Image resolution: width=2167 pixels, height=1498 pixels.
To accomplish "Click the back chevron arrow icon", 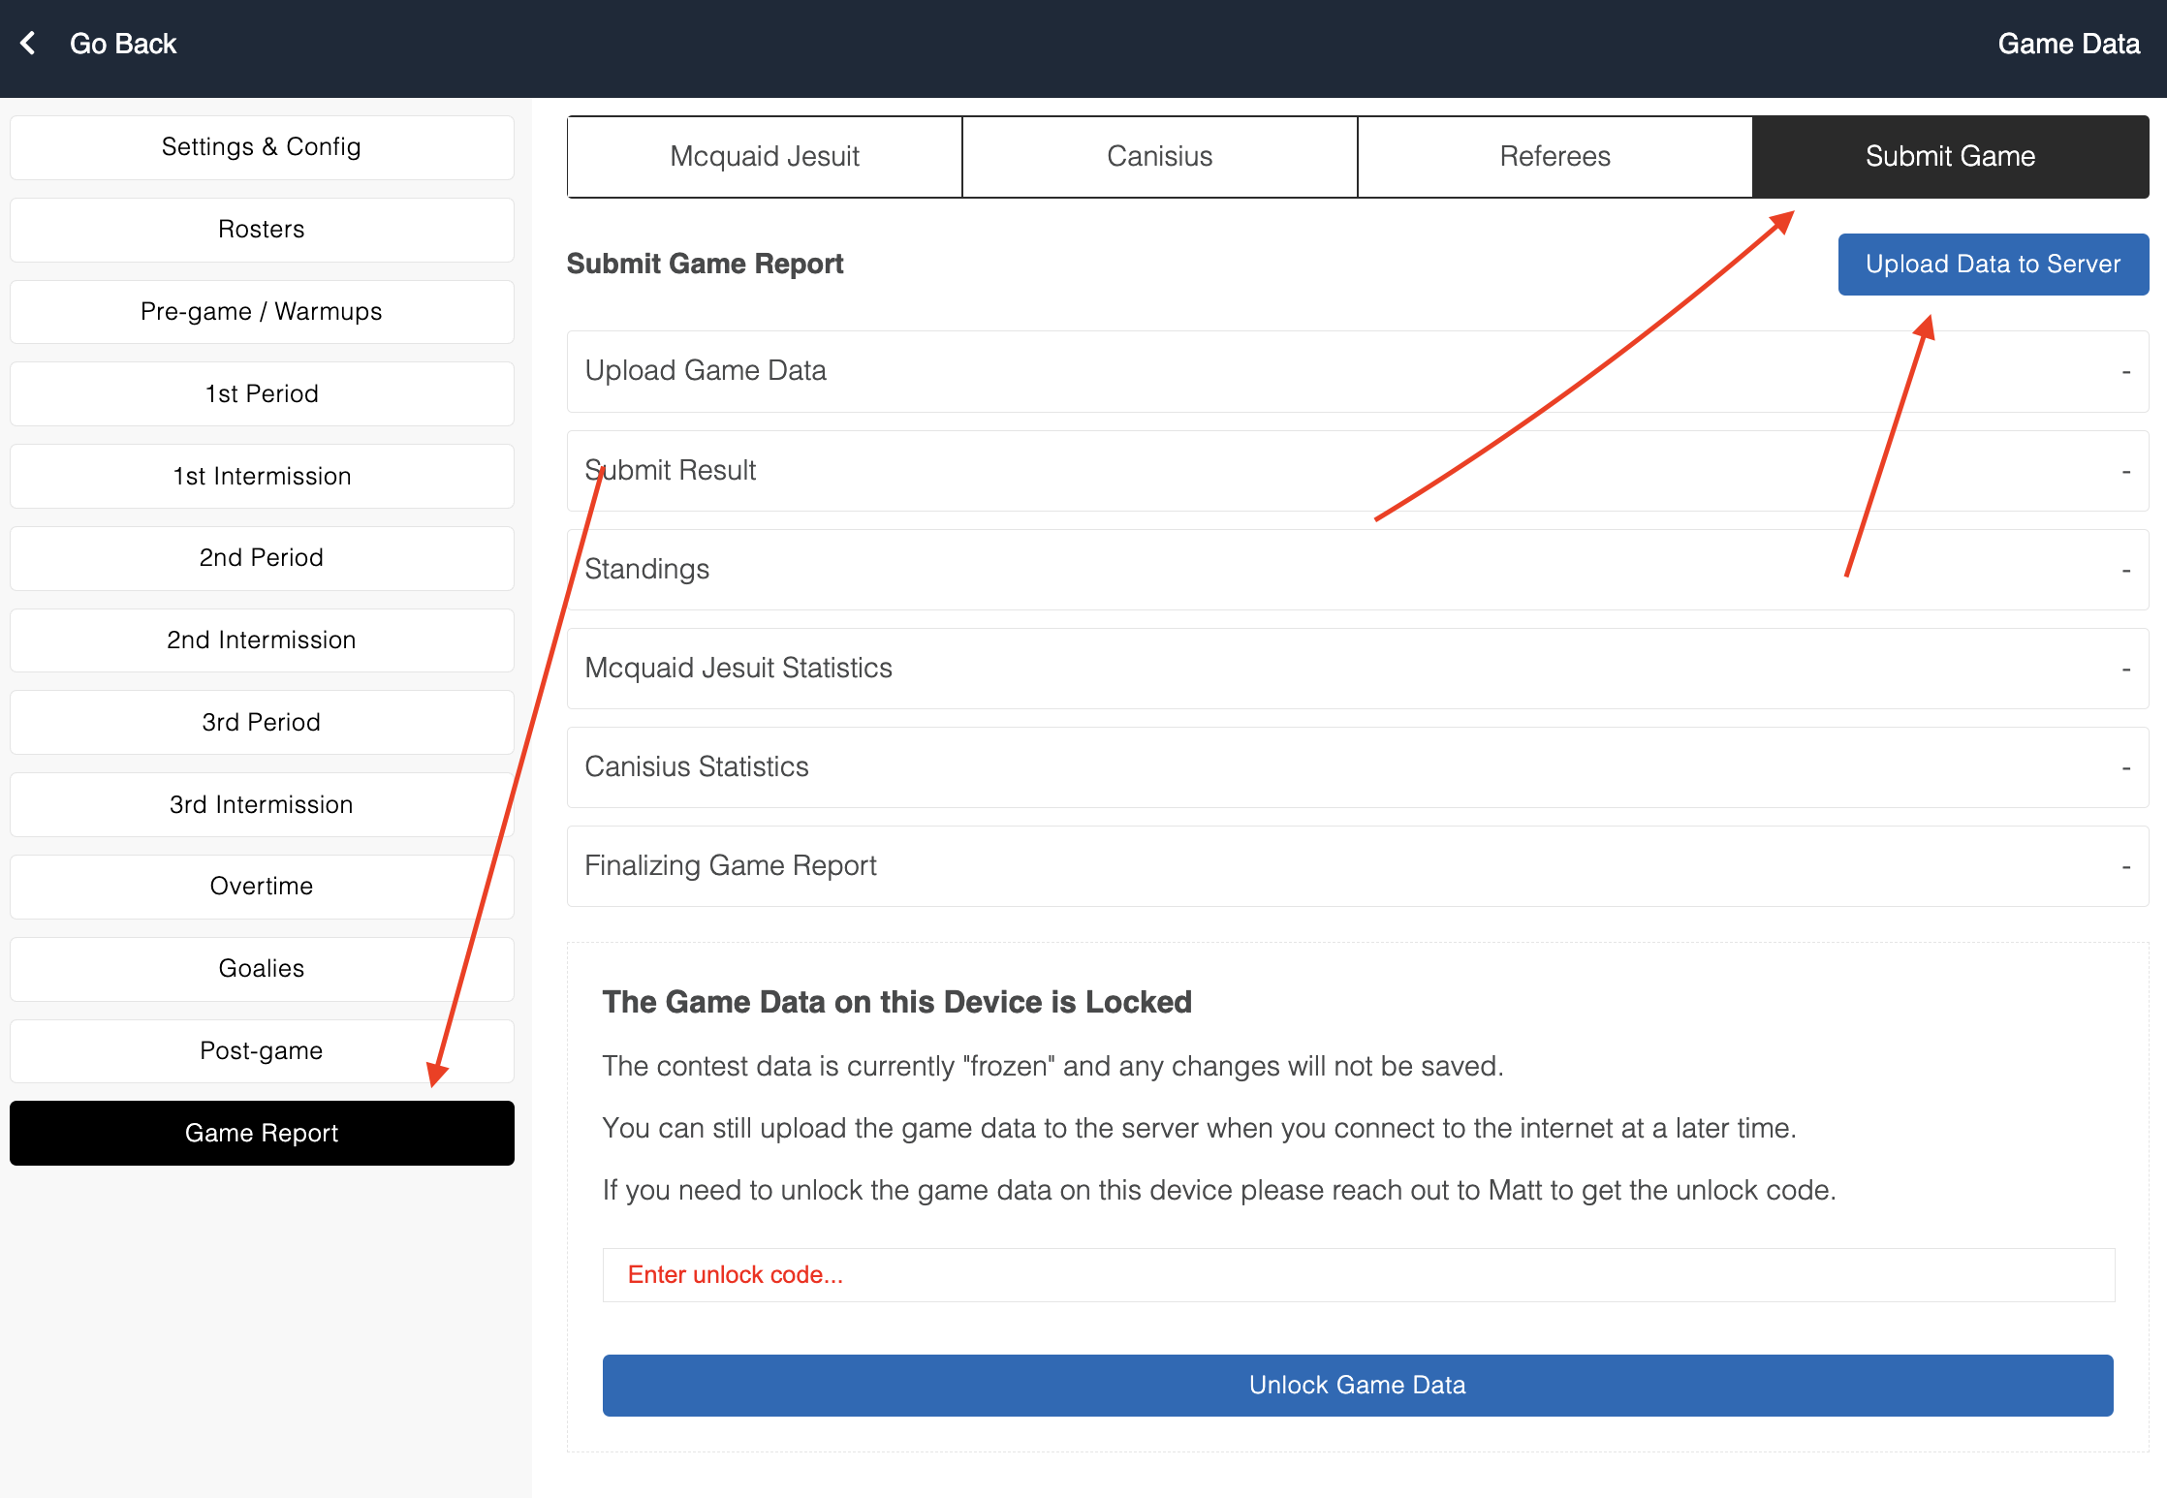I will [x=29, y=44].
